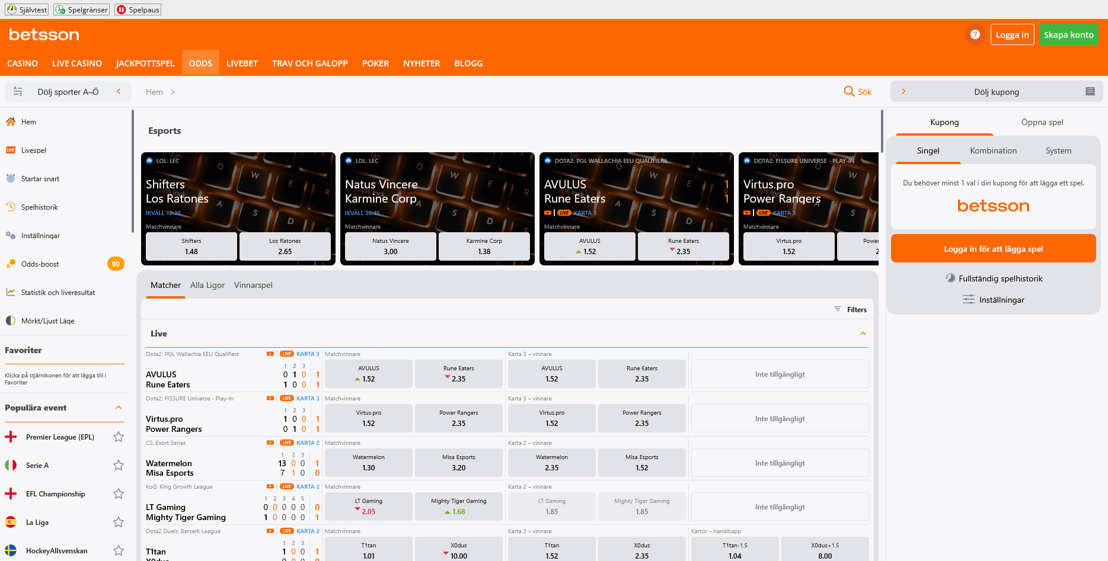Select the Kombination bet type tab

(x=993, y=151)
